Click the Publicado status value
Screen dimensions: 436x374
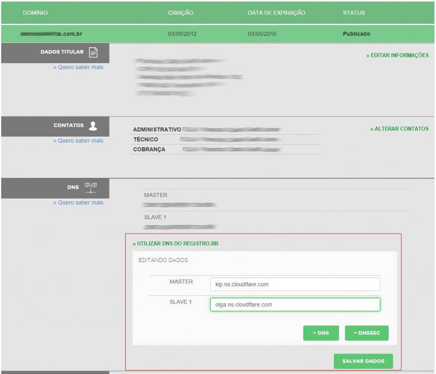[356, 34]
